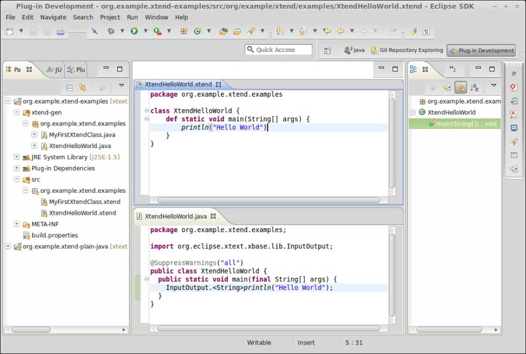Toggle Link with Editor in Outline view
526x354 pixels.
click(x=460, y=88)
